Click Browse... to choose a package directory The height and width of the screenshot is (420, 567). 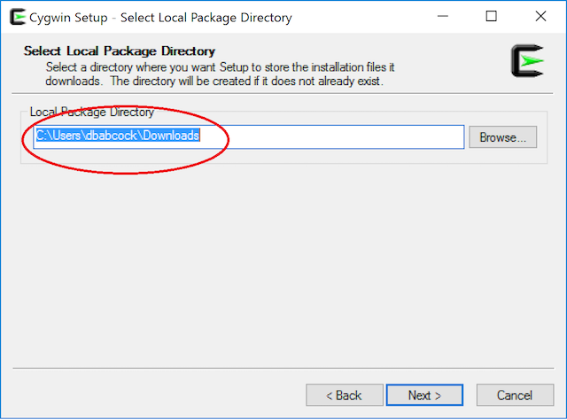click(502, 137)
